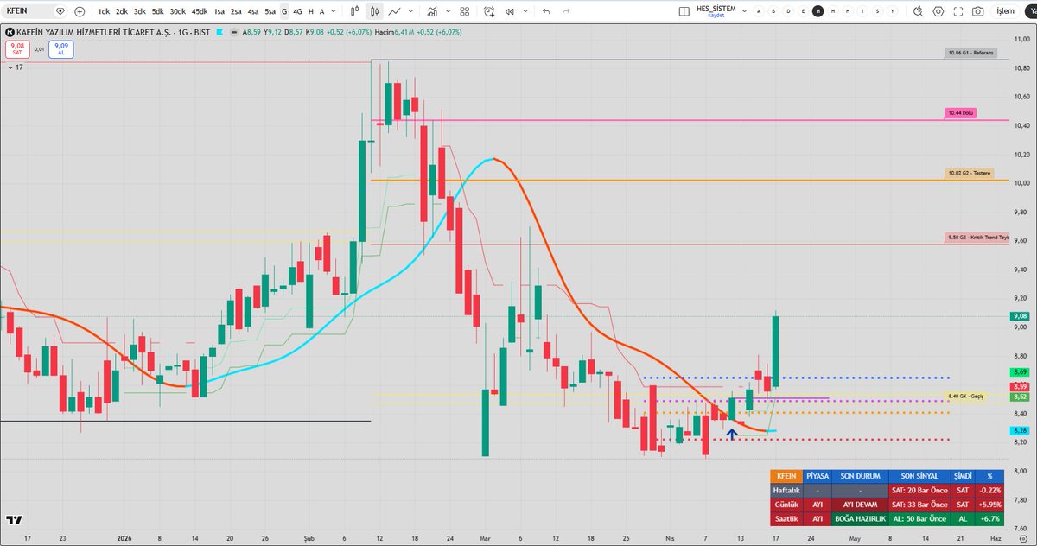Select the 4G timeframe

297,12
